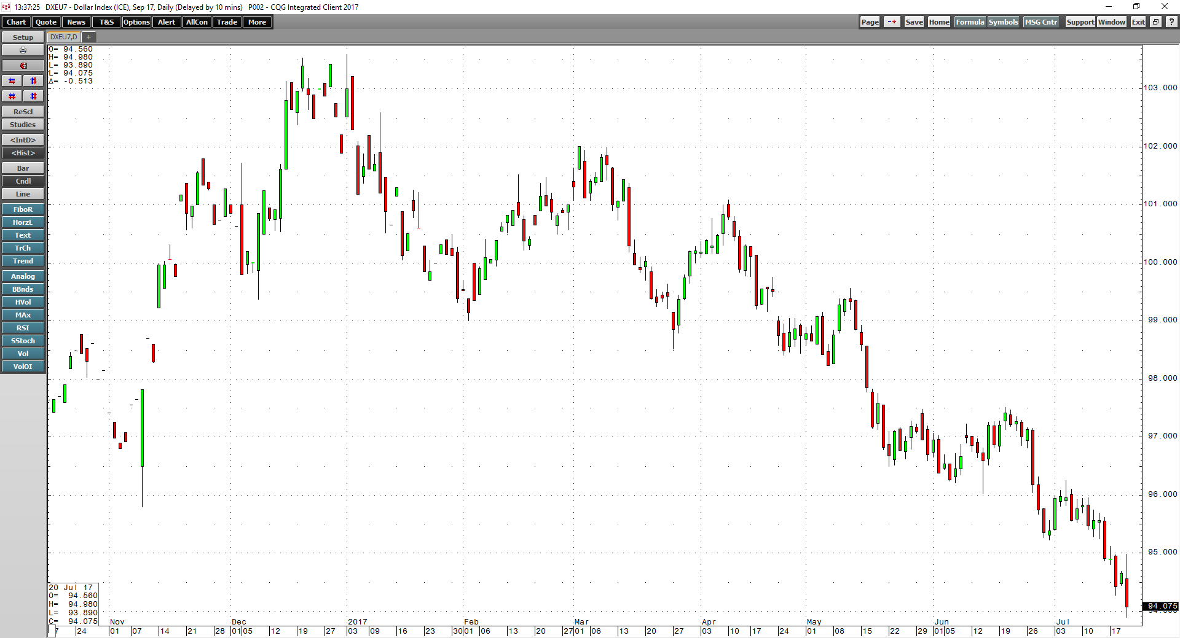Open the T&S time and sales menu
Viewport: 1180px width, 638px height.
point(106,22)
